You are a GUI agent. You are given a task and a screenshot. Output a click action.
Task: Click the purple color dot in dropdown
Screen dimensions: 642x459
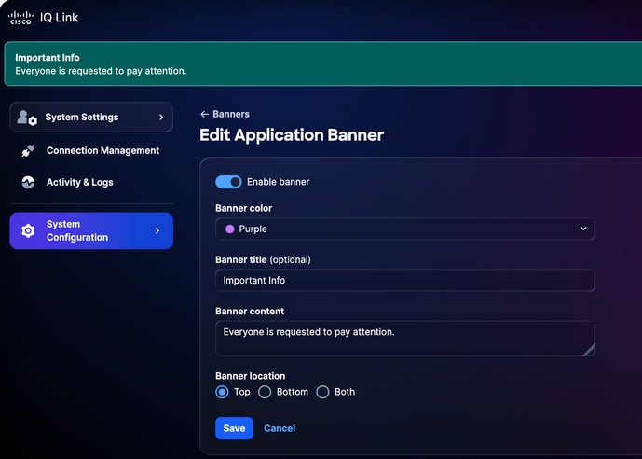click(230, 229)
